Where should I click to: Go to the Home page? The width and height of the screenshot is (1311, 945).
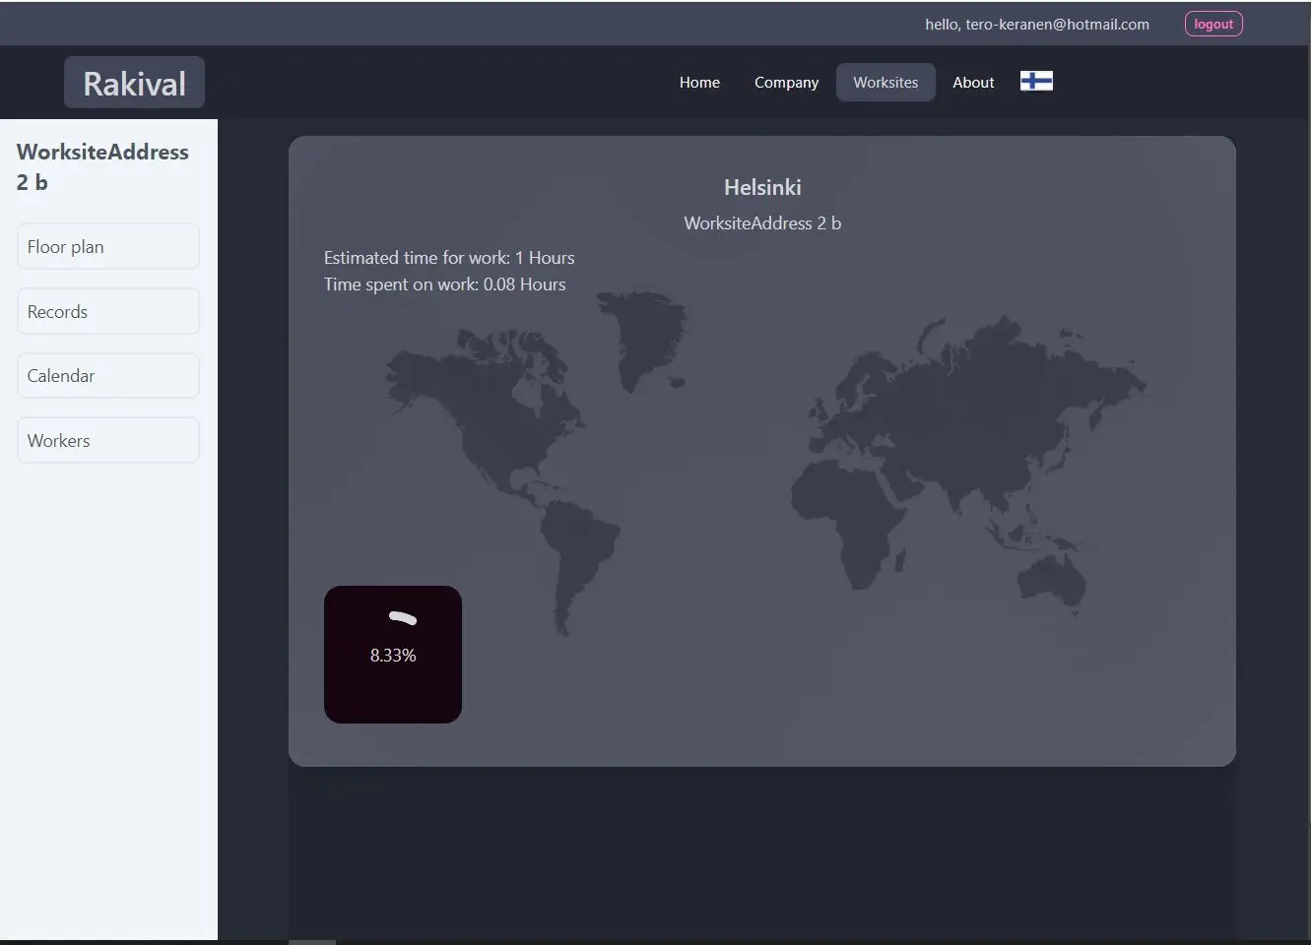(699, 83)
